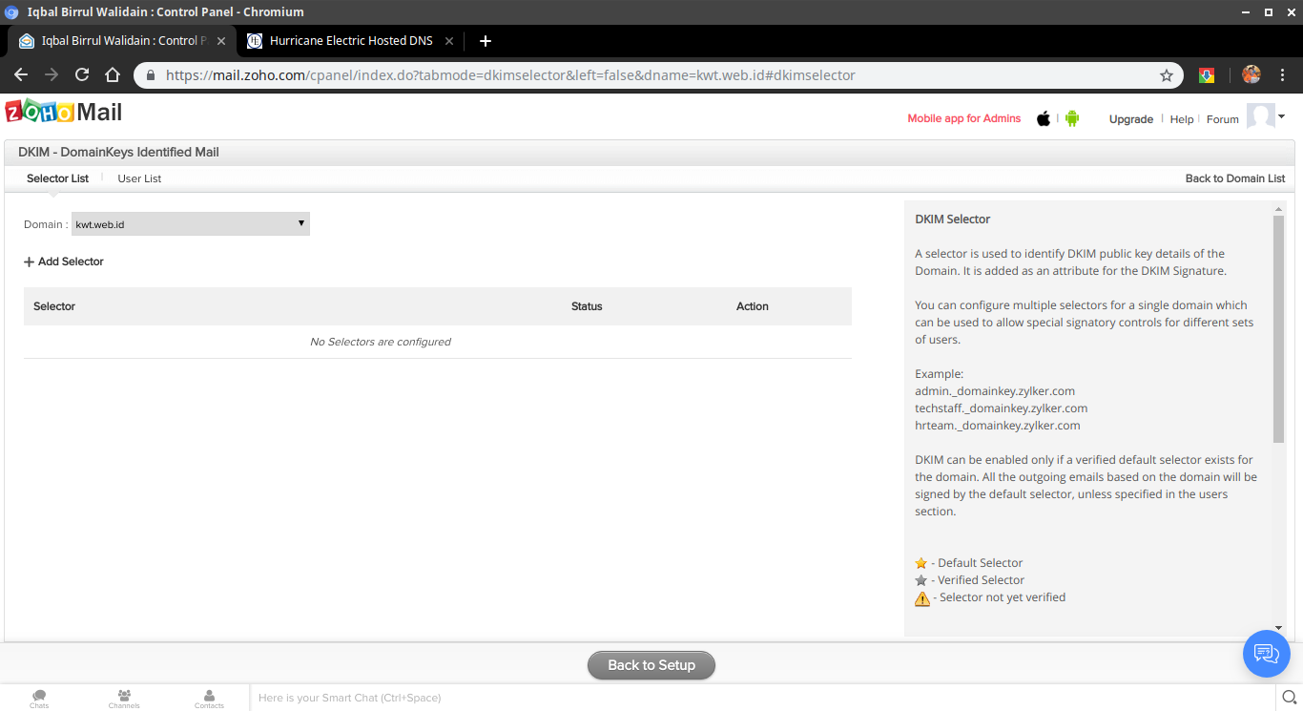Click Add Selector
The height and width of the screenshot is (711, 1303).
point(63,261)
